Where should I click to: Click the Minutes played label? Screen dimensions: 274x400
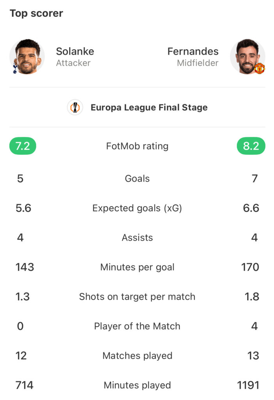coord(137,385)
